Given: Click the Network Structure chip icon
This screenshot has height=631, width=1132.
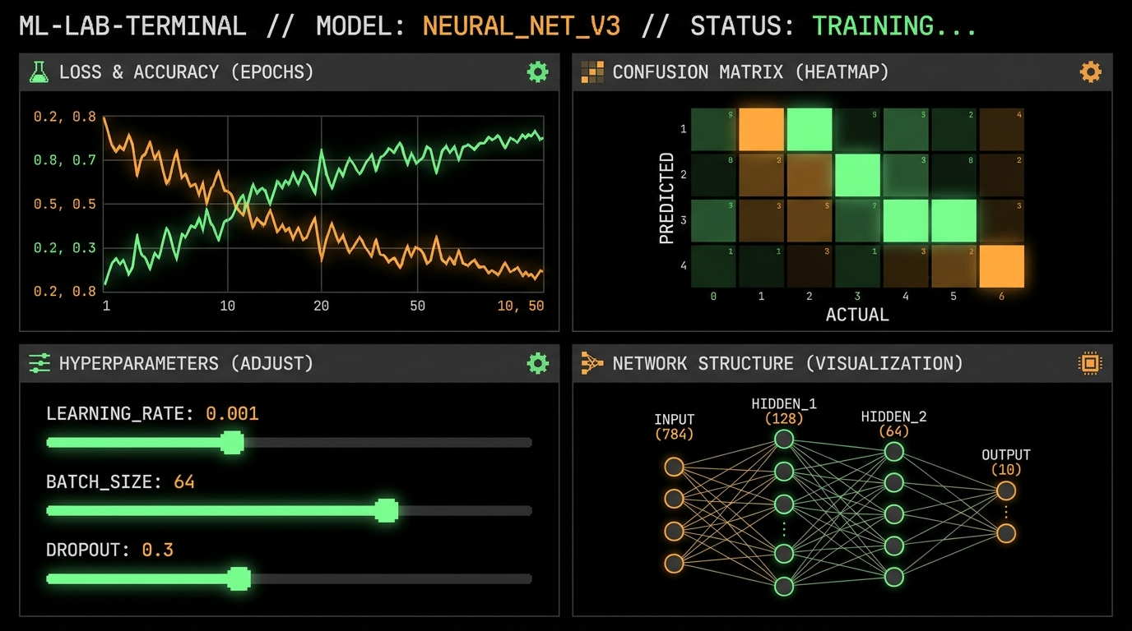Looking at the screenshot, I should [x=1090, y=363].
